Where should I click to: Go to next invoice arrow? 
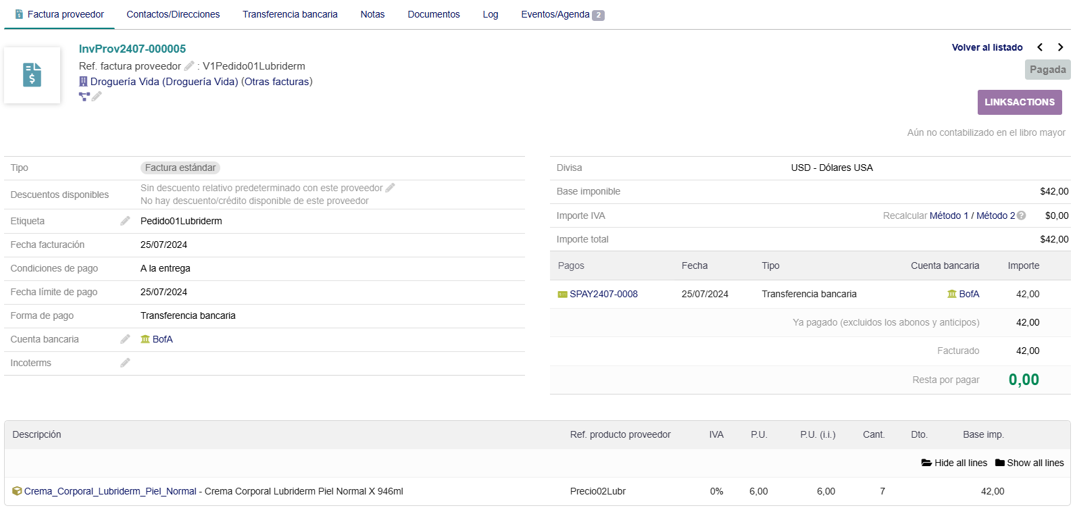coord(1060,47)
